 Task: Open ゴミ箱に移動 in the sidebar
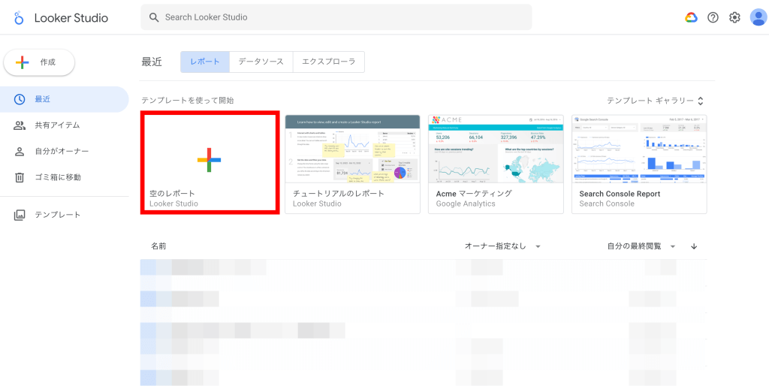tap(65, 177)
